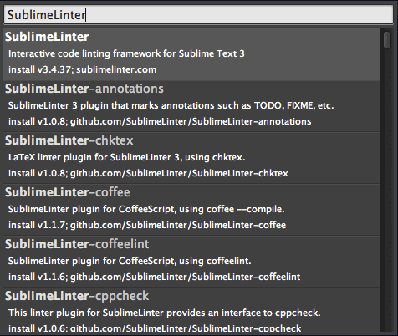
Task: Click the SublimeLinter search input field
Action: point(198,15)
